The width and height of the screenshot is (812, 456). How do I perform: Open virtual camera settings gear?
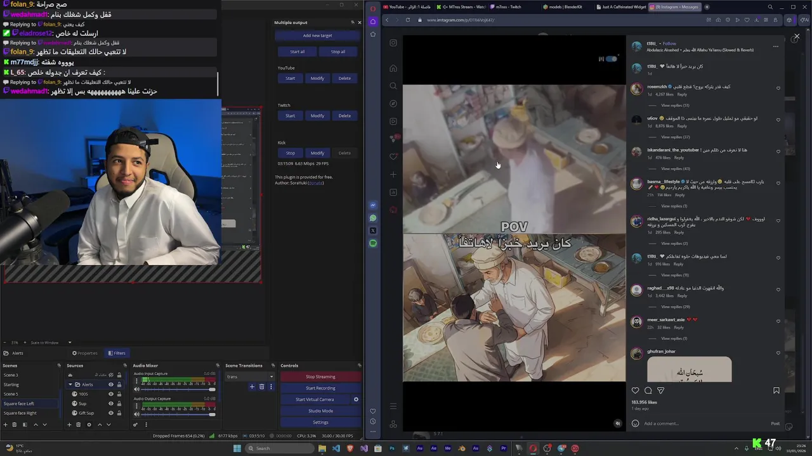[356, 399]
